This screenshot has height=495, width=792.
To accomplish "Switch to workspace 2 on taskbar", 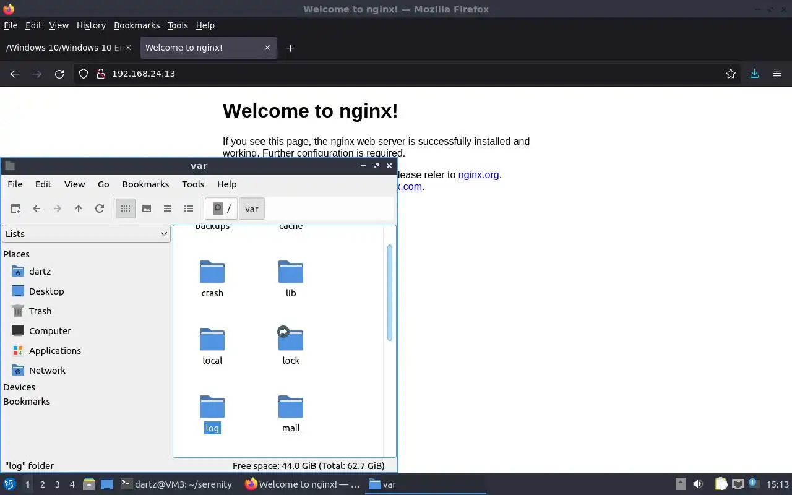I will [42, 484].
